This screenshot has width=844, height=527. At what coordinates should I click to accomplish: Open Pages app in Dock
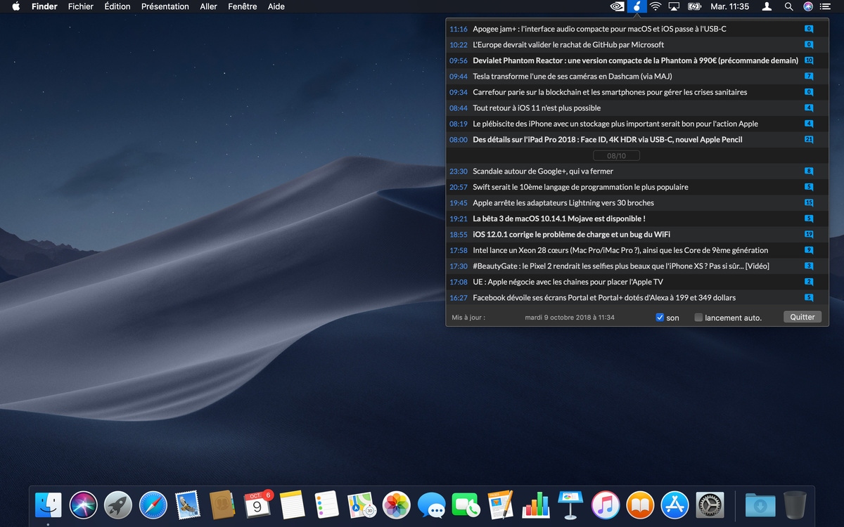[501, 505]
